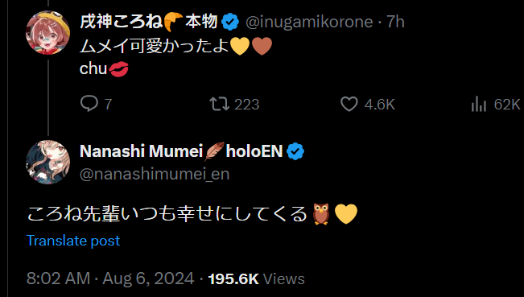The image size is (524, 297).
Task: Like Korone's tweet with the heart icon
Action: (x=349, y=104)
